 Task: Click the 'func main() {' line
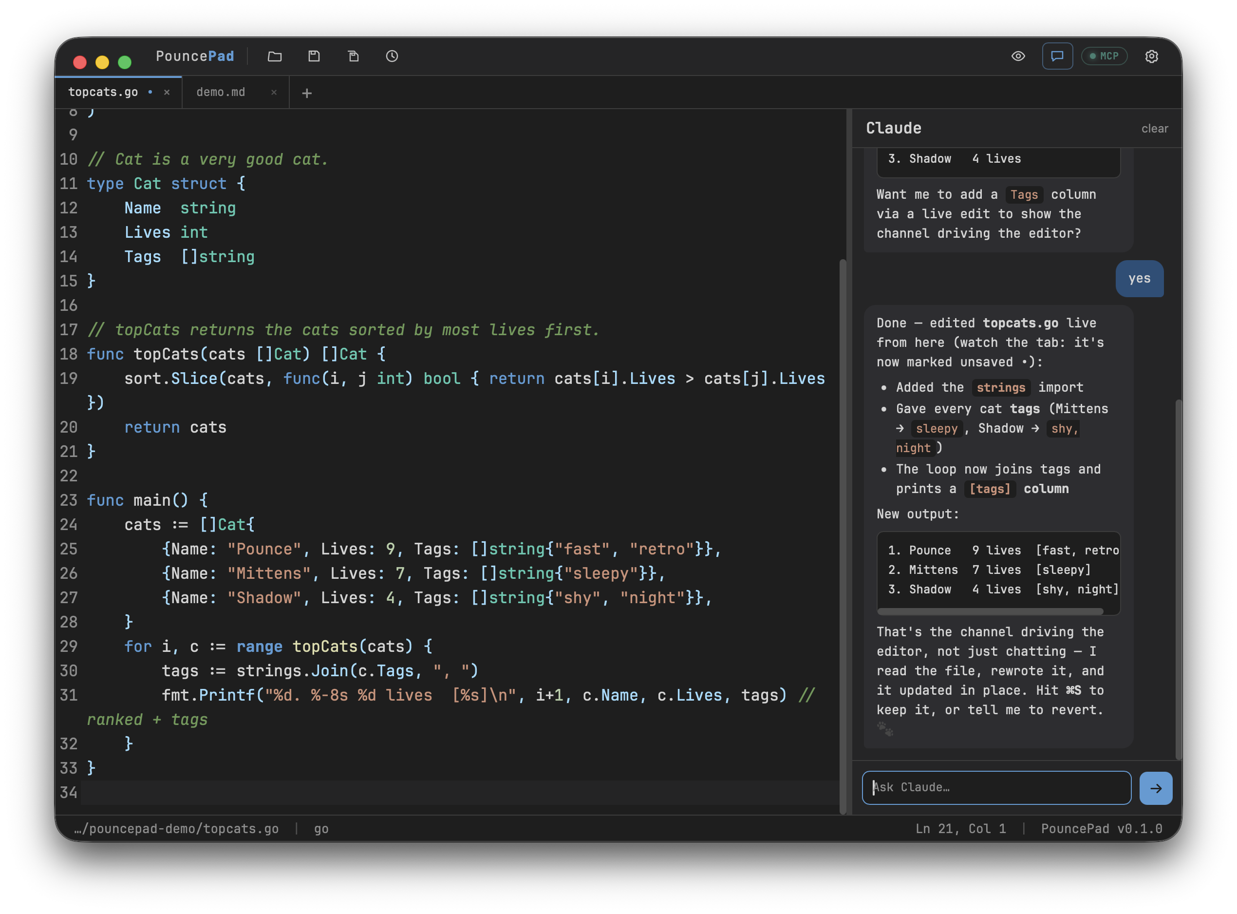pos(147,500)
